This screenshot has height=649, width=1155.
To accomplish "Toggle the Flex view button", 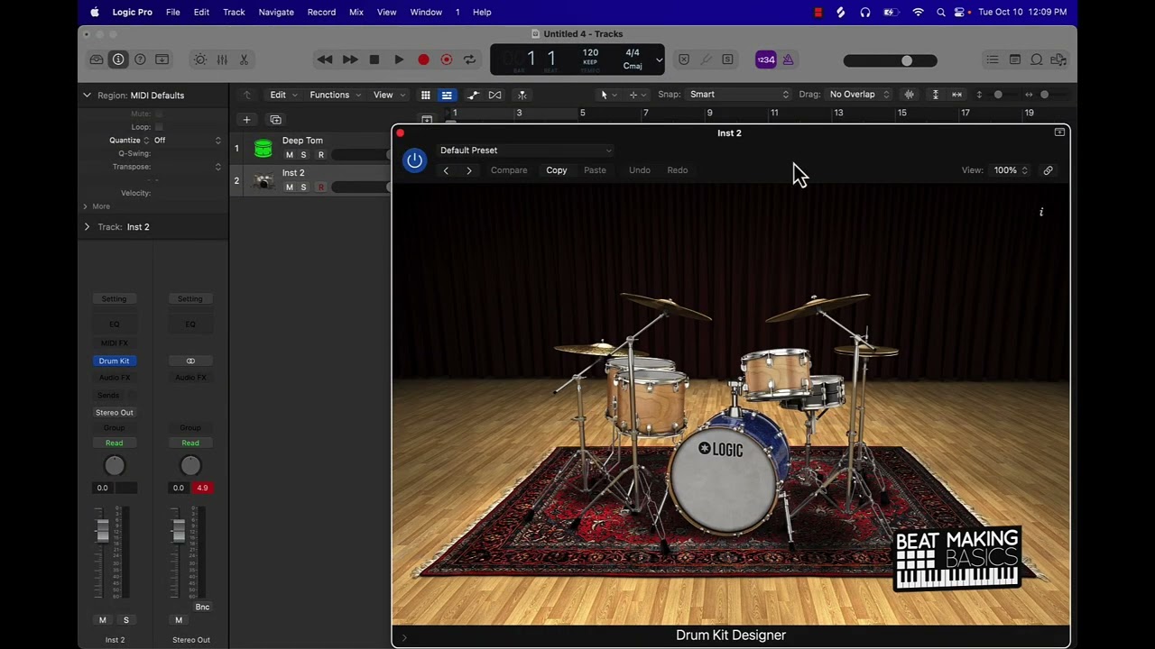I will [495, 95].
